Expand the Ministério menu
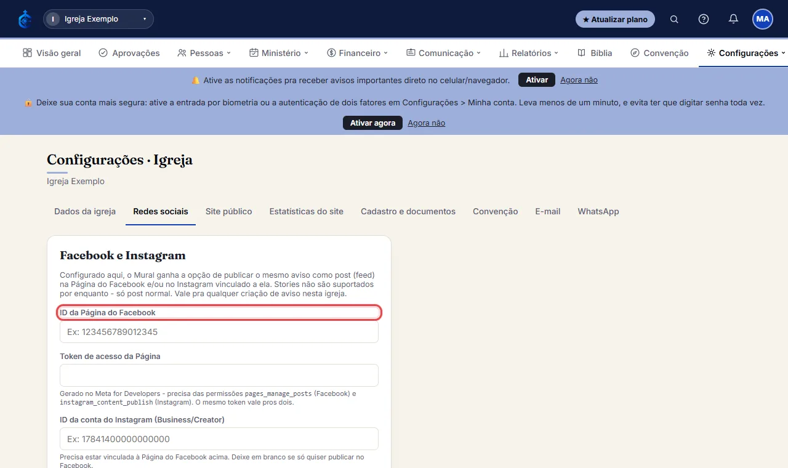788x468 pixels. point(279,53)
